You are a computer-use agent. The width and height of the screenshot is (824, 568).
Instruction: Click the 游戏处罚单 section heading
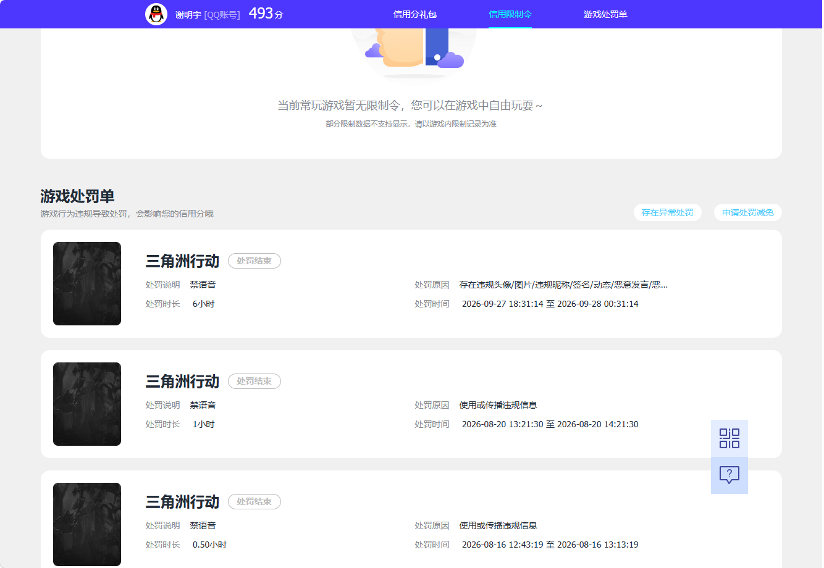(x=78, y=196)
